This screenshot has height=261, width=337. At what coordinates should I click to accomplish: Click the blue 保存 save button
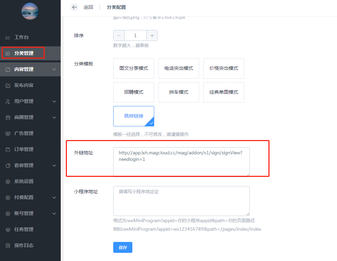point(122,247)
